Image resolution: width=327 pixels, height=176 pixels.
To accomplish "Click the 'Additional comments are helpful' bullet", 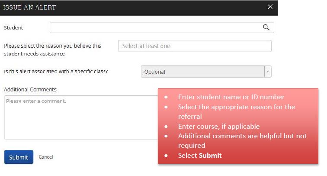I will click(242, 140).
